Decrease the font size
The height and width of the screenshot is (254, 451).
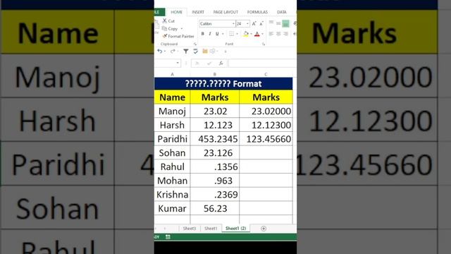(x=261, y=23)
